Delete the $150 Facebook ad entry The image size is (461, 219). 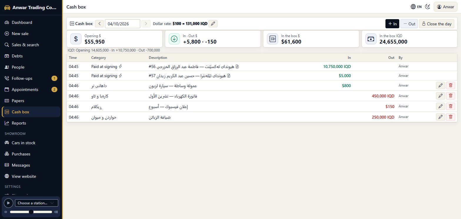coord(450,107)
